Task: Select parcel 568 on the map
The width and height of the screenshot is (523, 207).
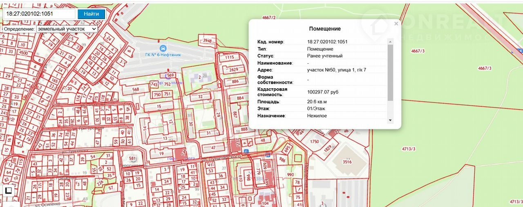Action: [135, 90]
